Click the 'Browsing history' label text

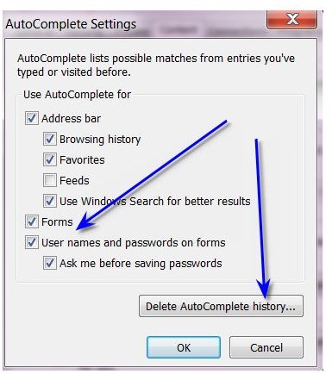click(100, 140)
